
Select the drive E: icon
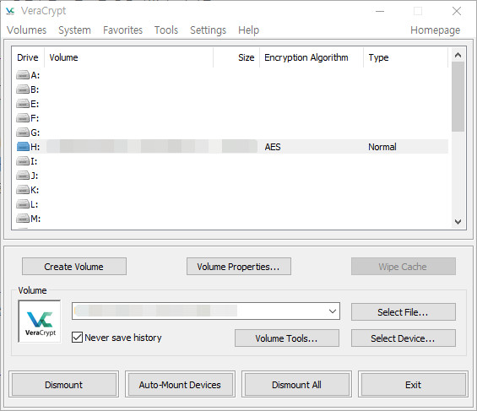click(x=23, y=104)
